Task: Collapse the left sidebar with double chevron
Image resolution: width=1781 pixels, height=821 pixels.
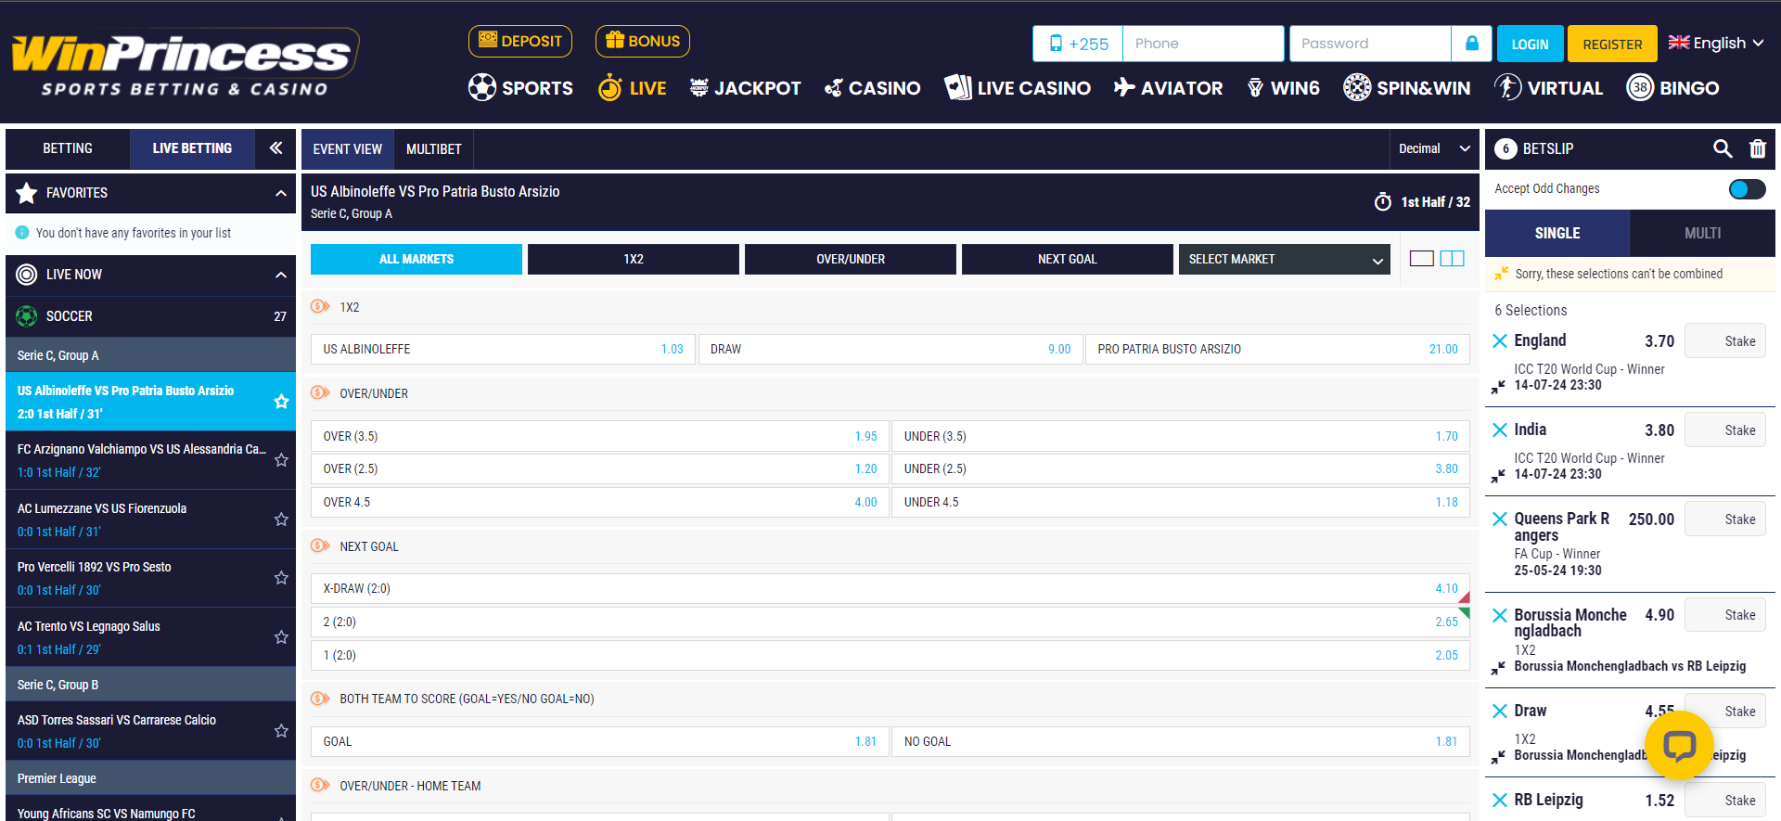Action: 275,148
